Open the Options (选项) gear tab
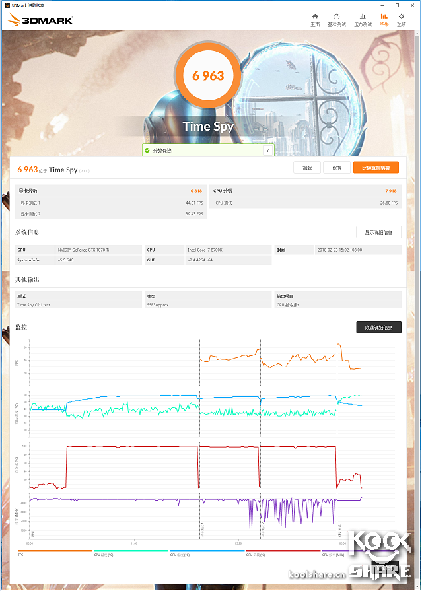Image resolution: width=422 pixels, height=591 pixels. click(x=402, y=20)
